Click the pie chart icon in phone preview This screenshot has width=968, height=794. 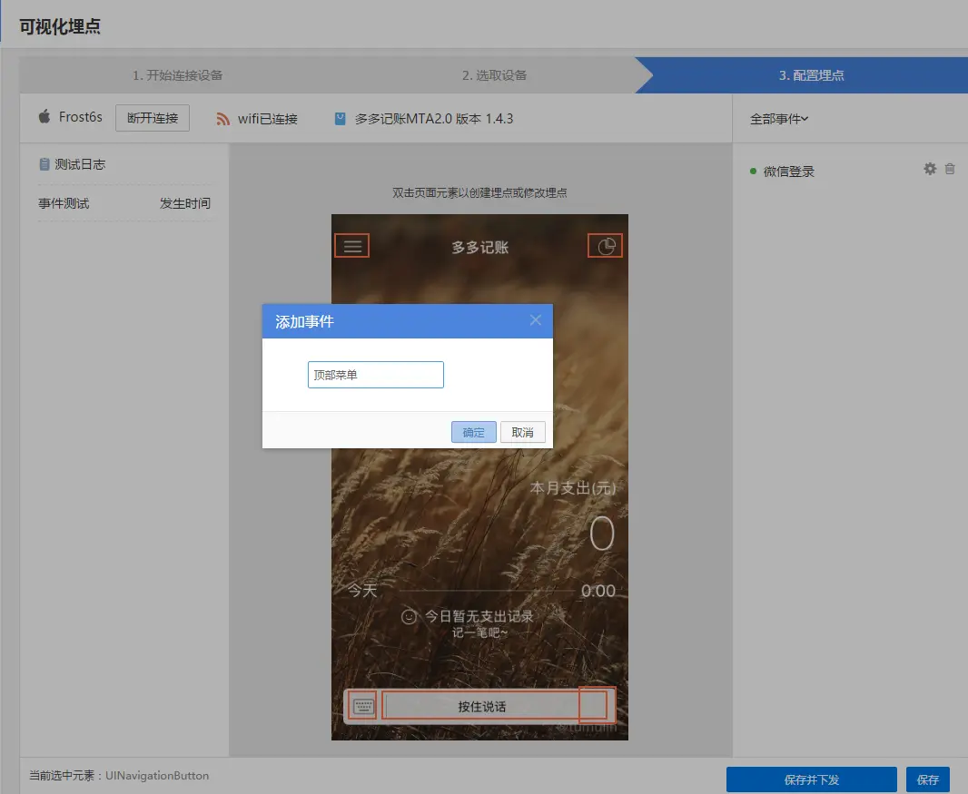[x=605, y=246]
